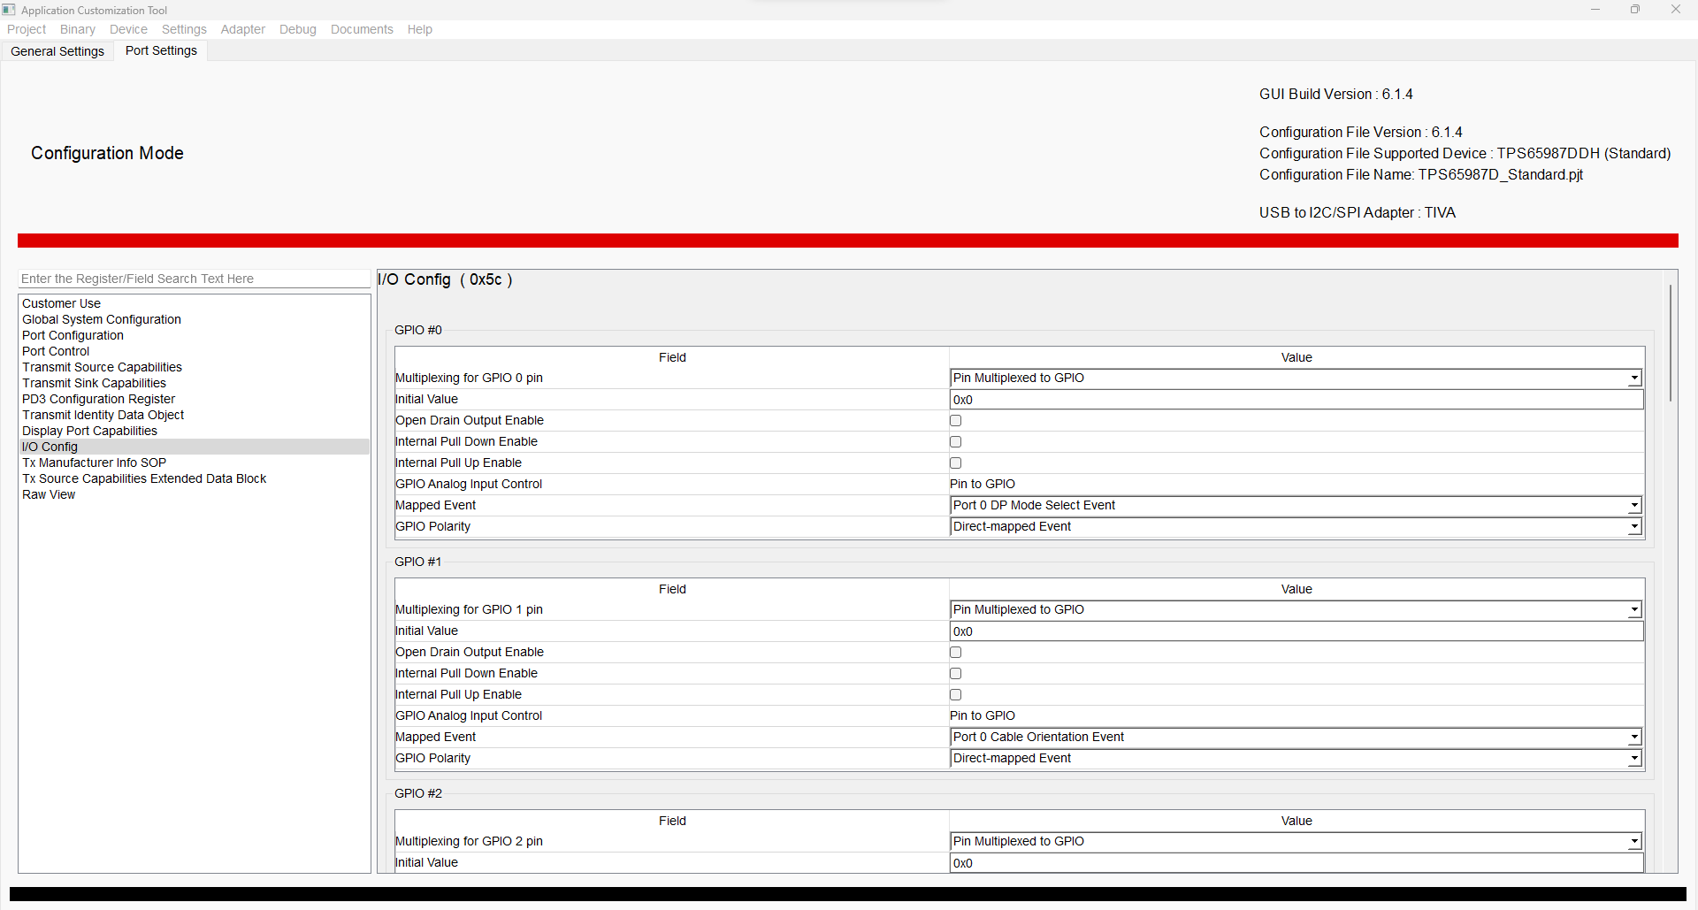Toggle GPIO #0 Internal Pull Up Enable
The width and height of the screenshot is (1698, 910).
[x=955, y=463]
